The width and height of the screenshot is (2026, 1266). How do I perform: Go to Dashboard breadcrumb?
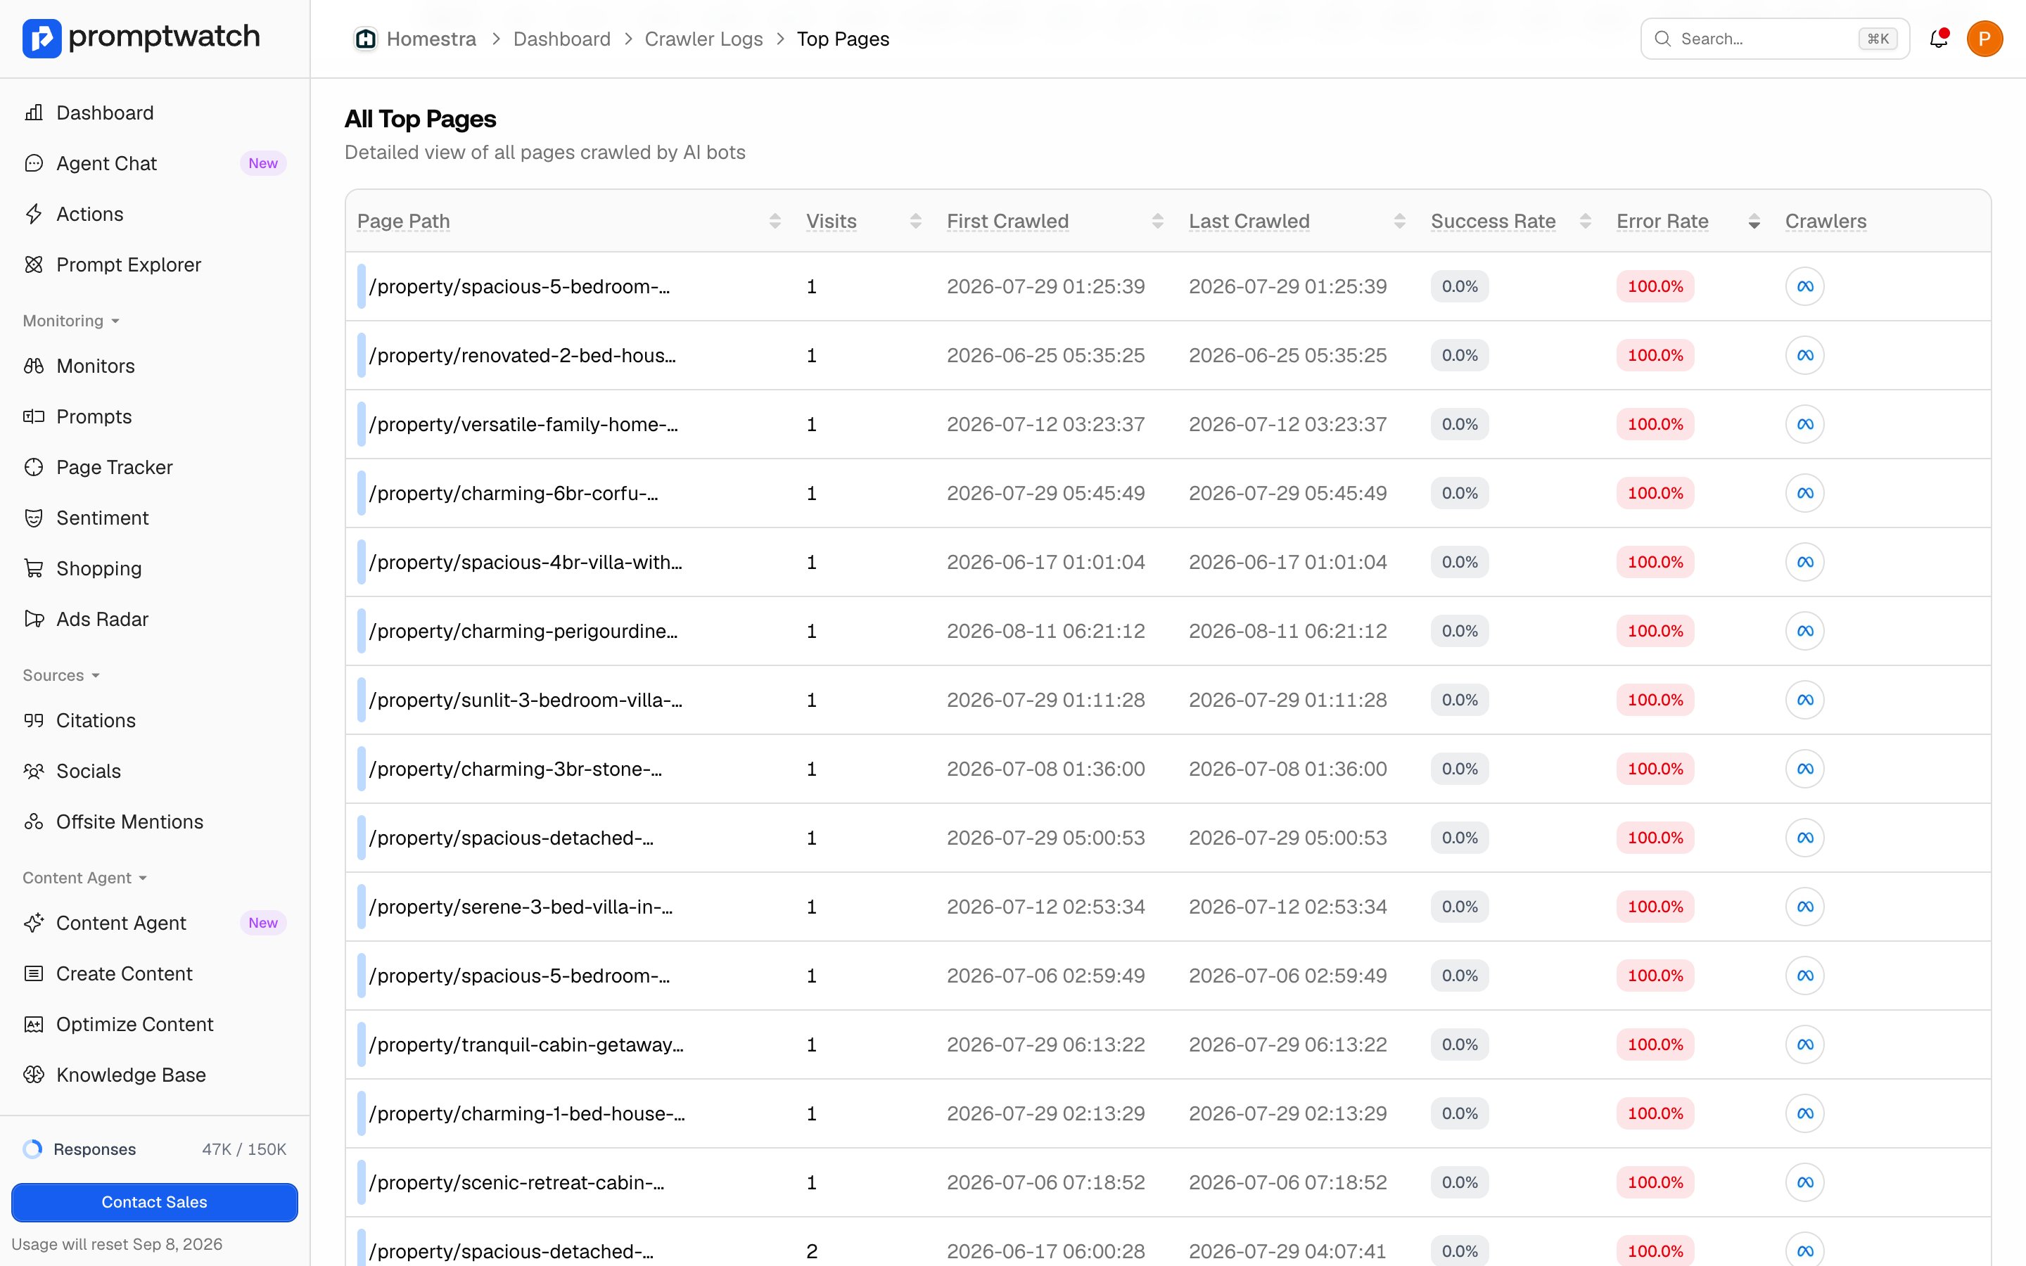tap(562, 39)
